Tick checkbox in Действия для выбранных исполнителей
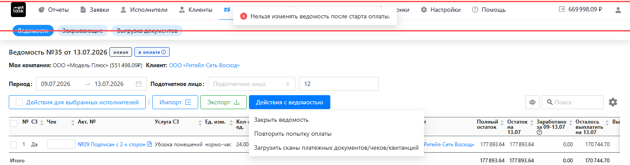The height and width of the screenshot is (165, 630). [x=19, y=102]
